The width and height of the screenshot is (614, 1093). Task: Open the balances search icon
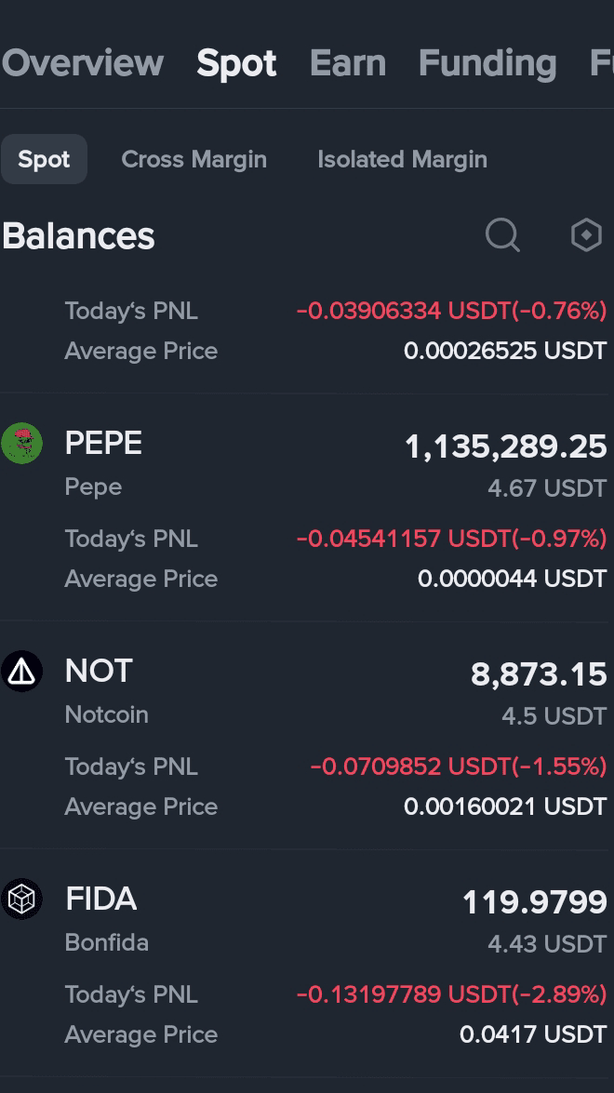coord(502,235)
